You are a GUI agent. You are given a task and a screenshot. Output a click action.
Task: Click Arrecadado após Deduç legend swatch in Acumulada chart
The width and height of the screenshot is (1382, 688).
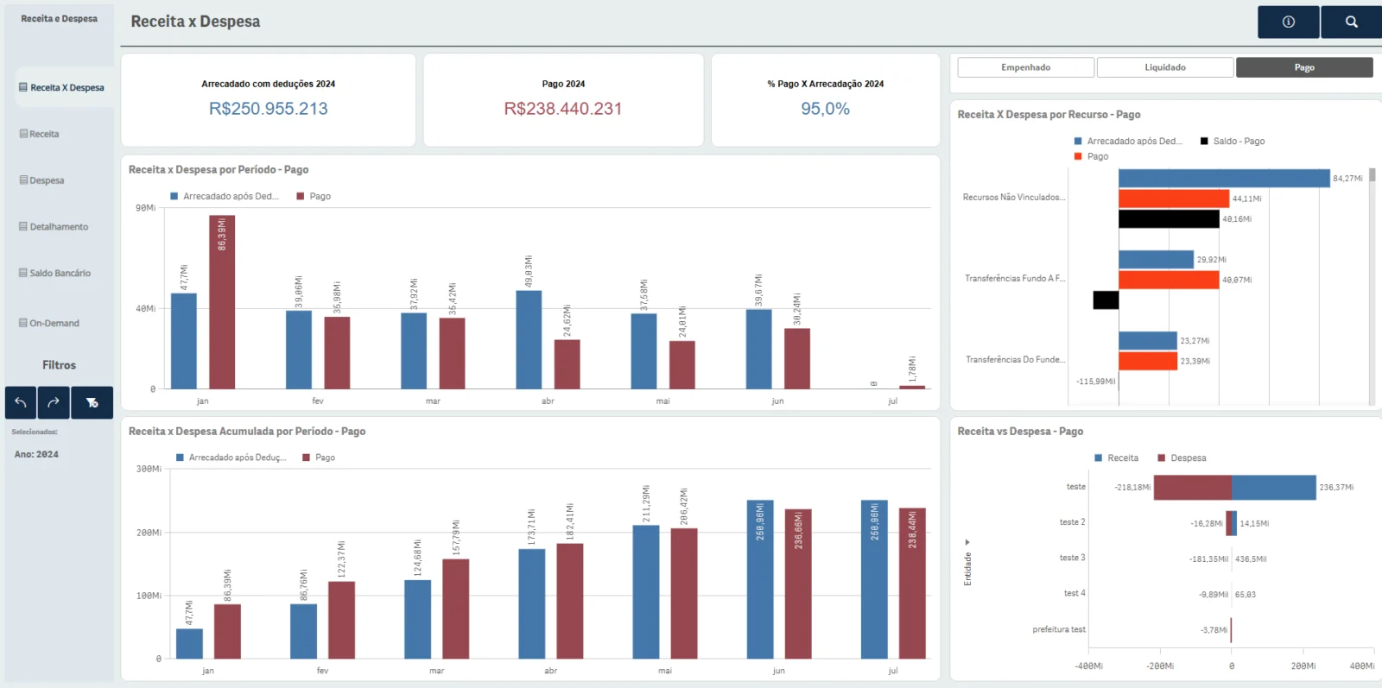(181, 458)
